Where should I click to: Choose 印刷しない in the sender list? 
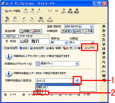58,87
